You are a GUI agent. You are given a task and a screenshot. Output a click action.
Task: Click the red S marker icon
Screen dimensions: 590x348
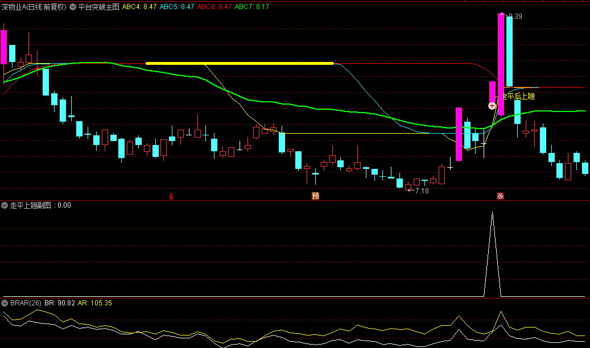pos(171,196)
